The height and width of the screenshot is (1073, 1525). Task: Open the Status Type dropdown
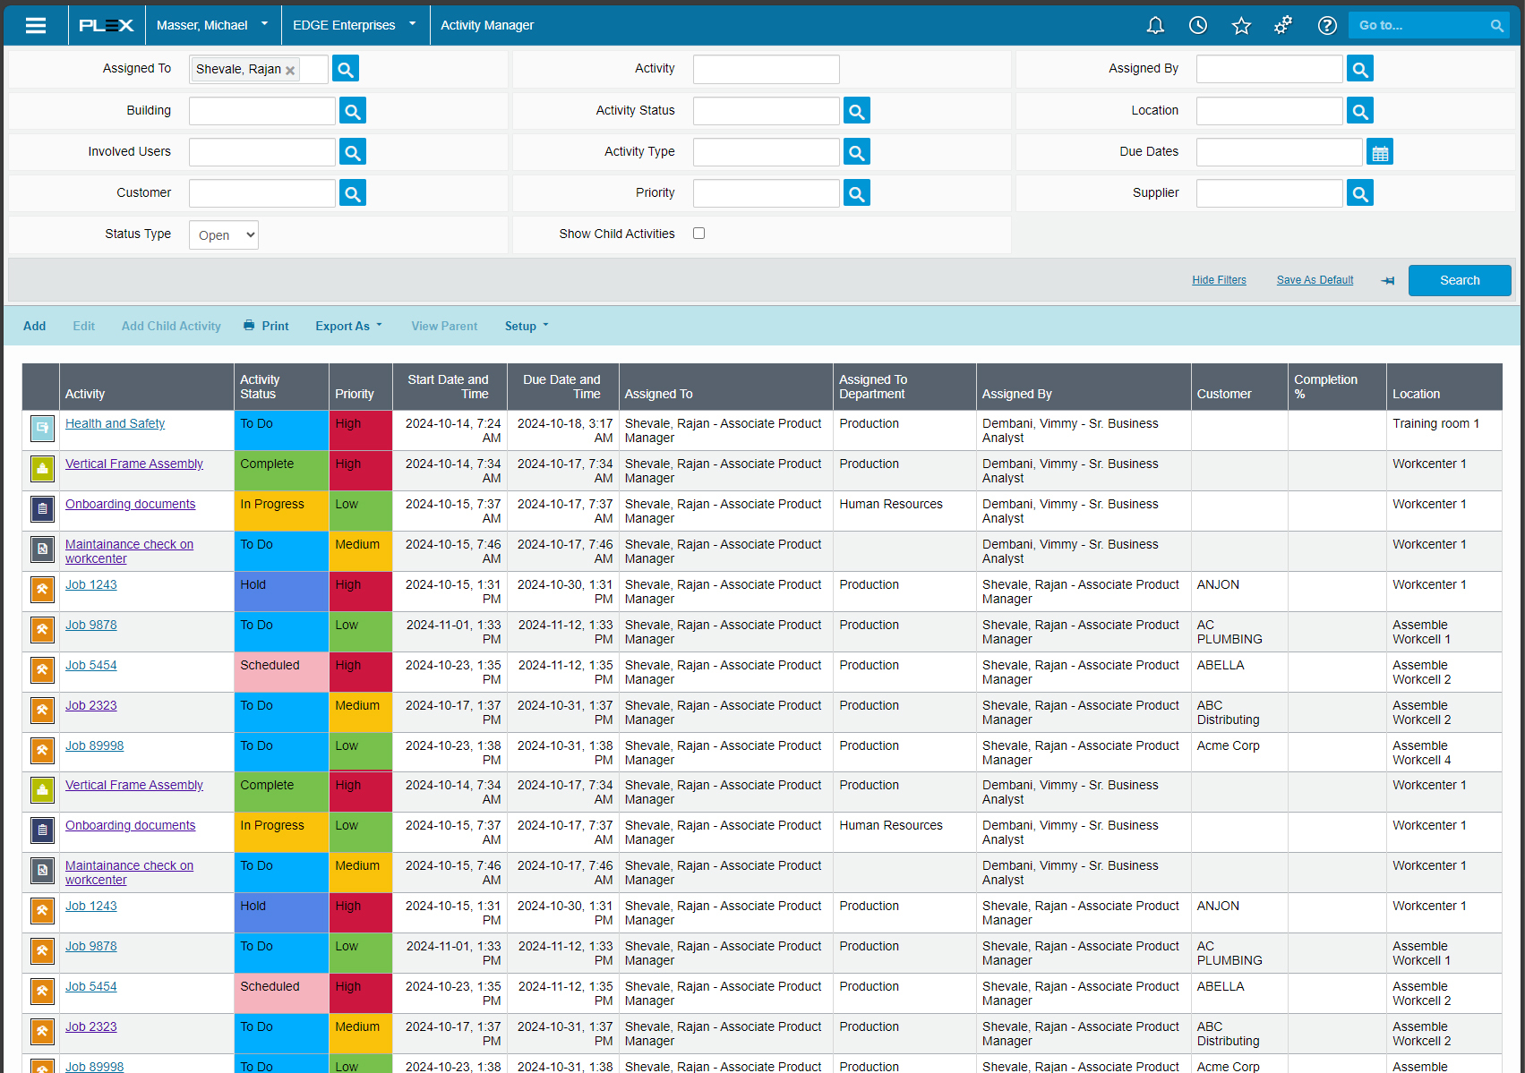[x=223, y=234]
